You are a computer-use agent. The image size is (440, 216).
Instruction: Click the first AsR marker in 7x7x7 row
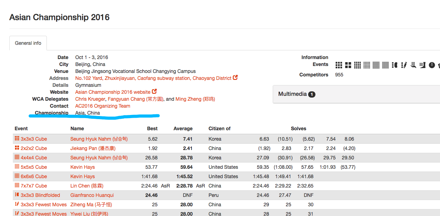click(166, 186)
